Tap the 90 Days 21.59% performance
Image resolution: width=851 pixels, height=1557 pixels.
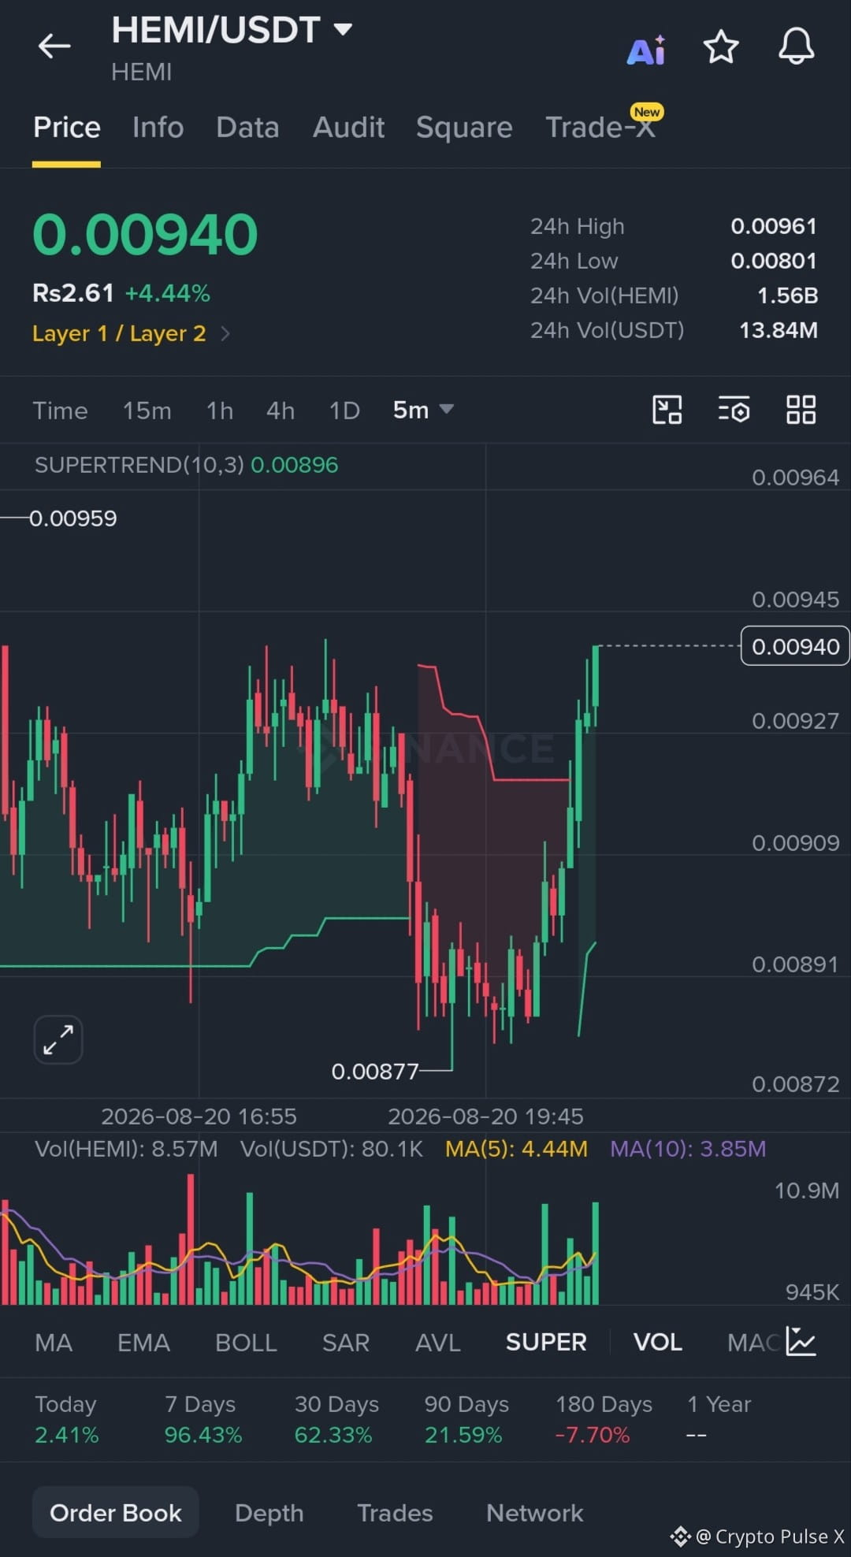tap(466, 1419)
